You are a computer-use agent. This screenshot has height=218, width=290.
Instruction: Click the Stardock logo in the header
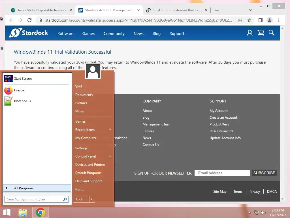coord(28,33)
